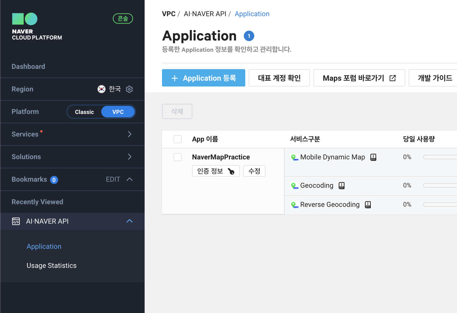Click the Mobile Dynamic Map usage bar
This screenshot has width=457, height=313.
click(x=440, y=157)
